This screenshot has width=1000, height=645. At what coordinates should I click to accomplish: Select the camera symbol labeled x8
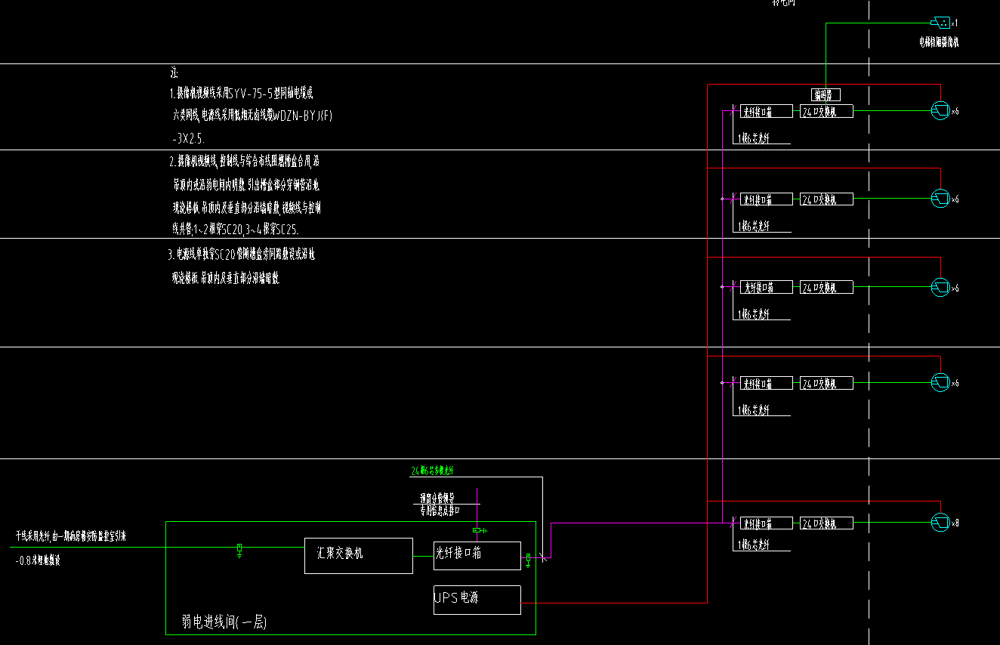pos(940,522)
